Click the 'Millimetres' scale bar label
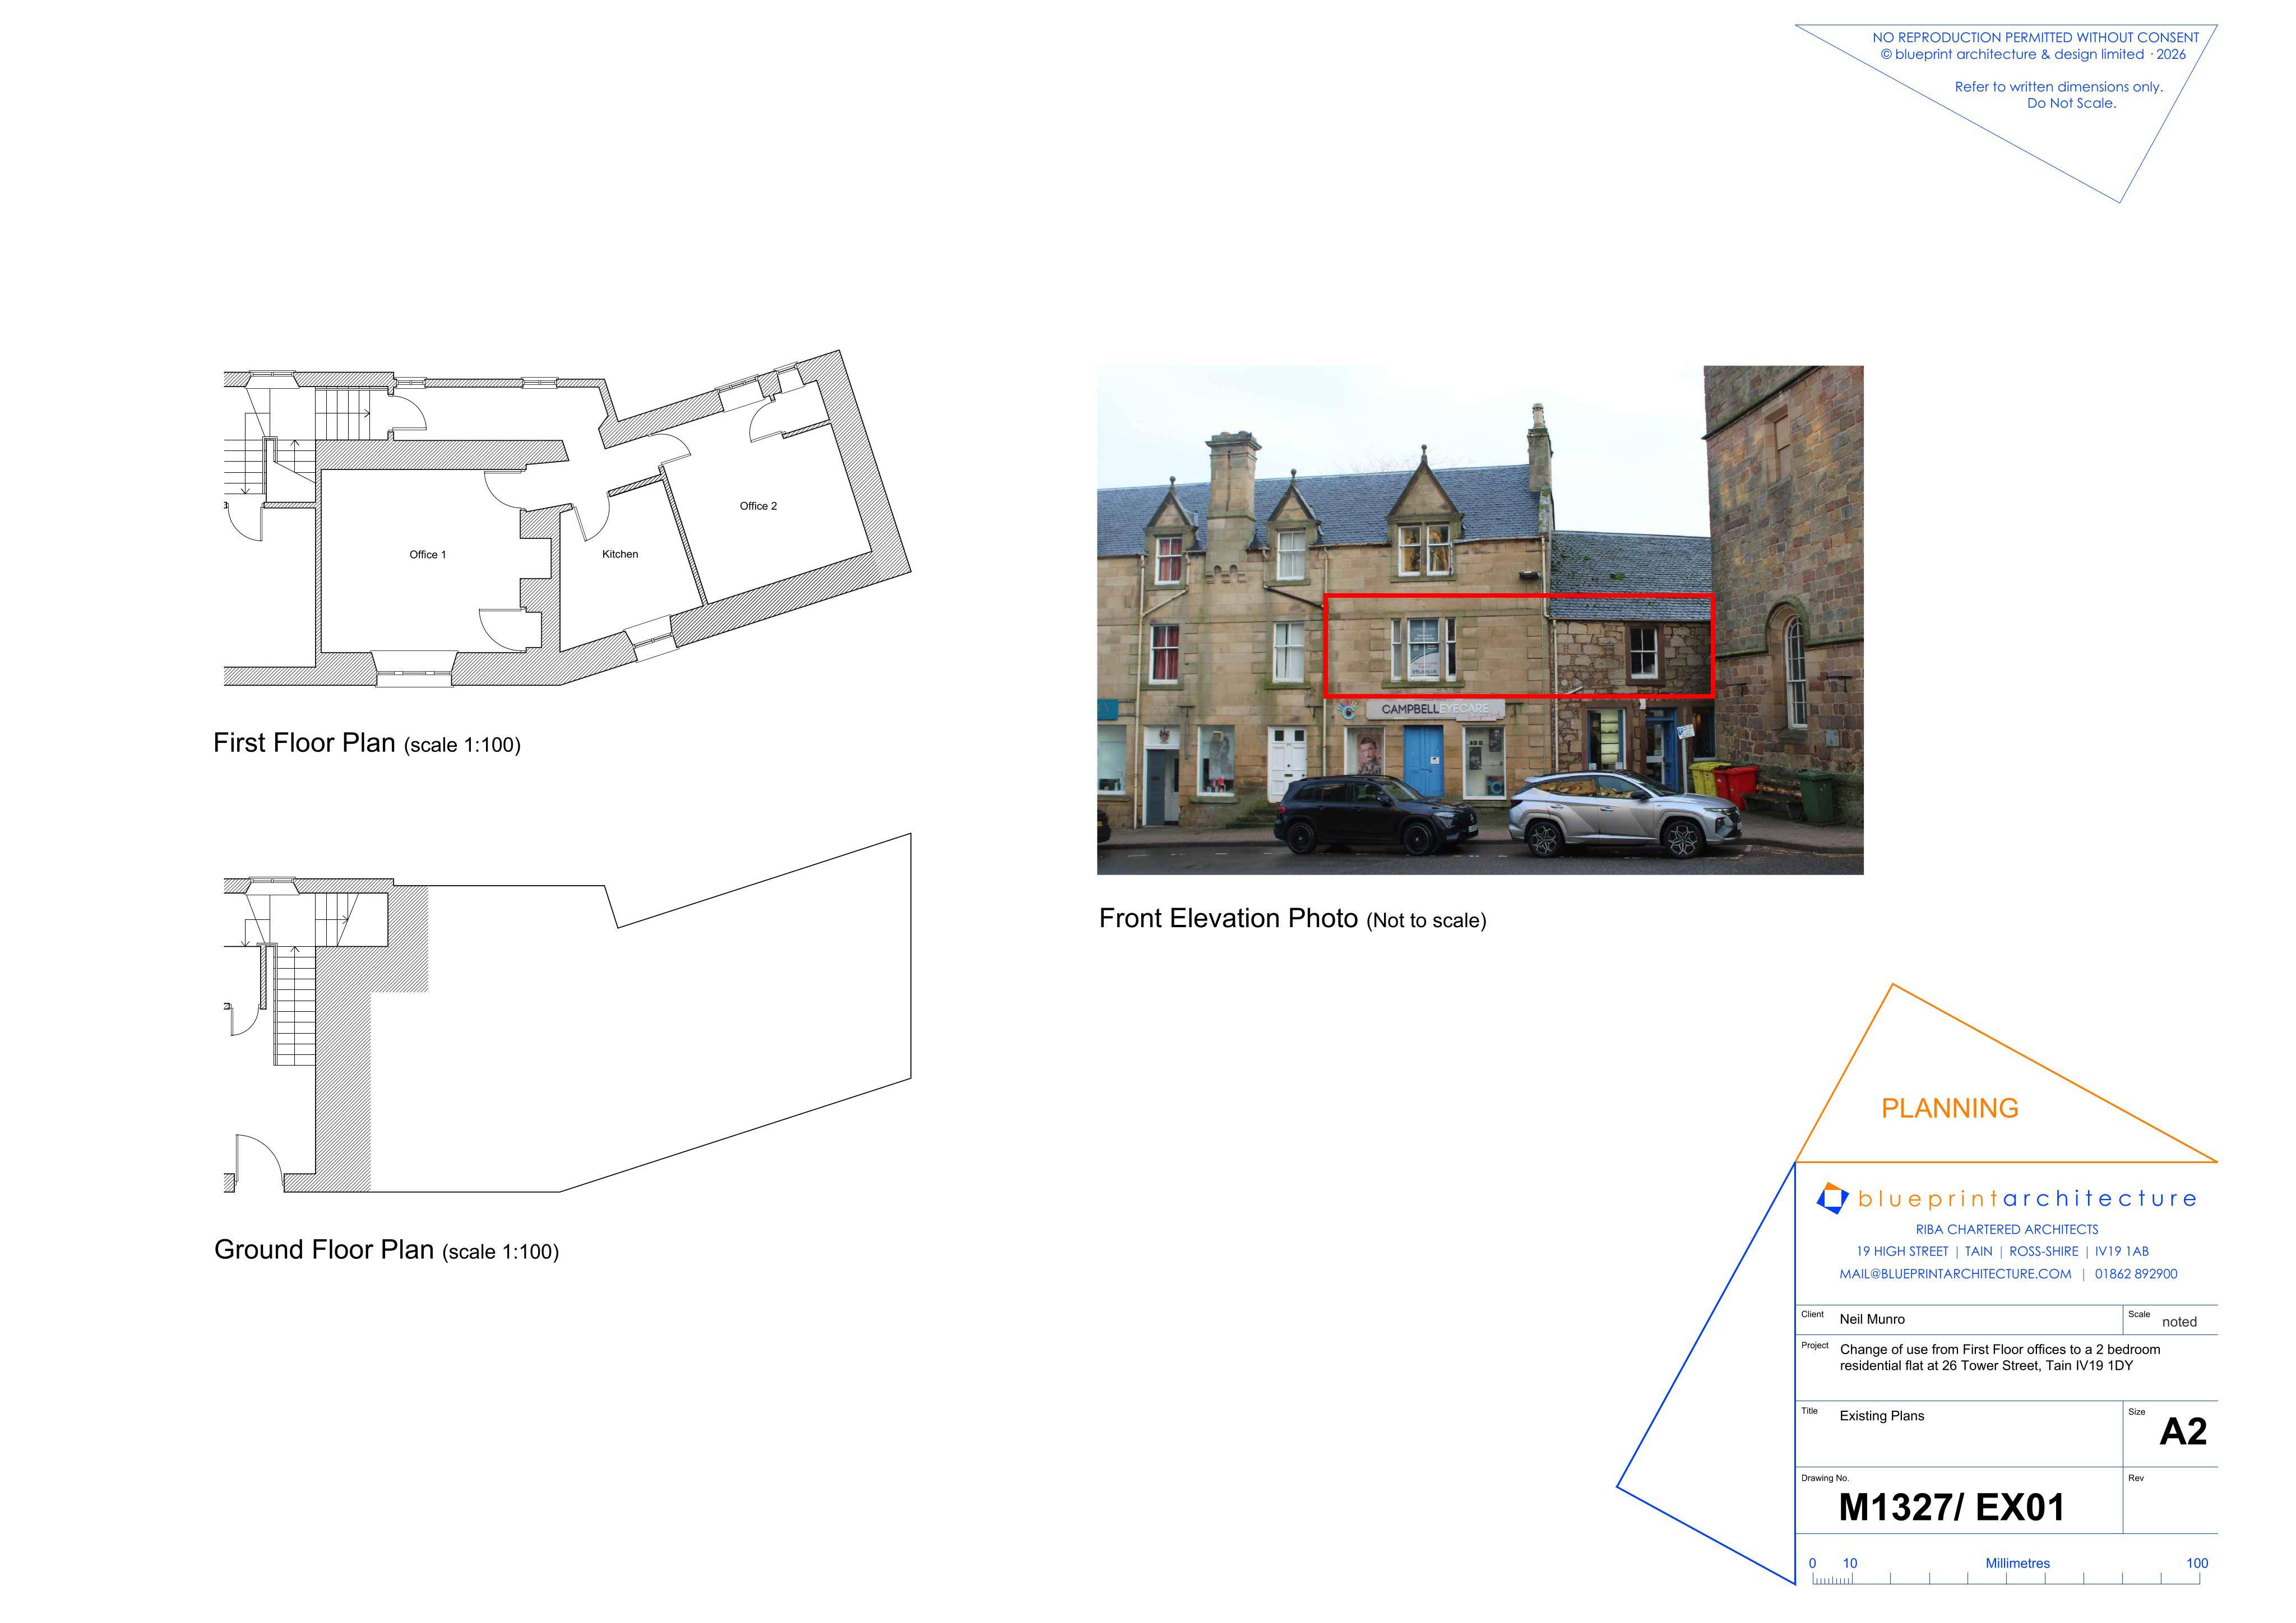This screenshot has height=1623, width=2296. (2018, 1564)
